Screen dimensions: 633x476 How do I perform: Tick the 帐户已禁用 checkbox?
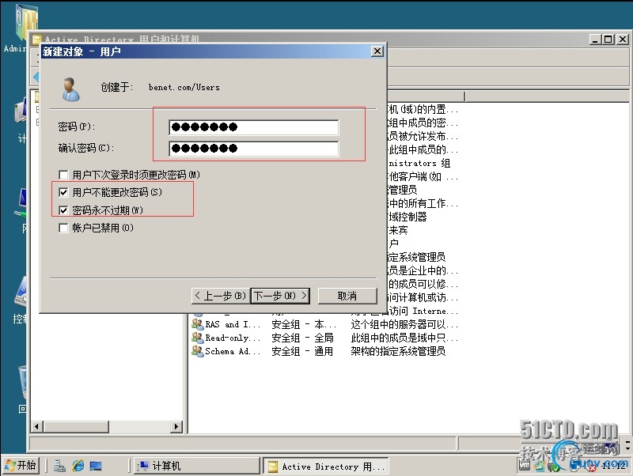63,228
